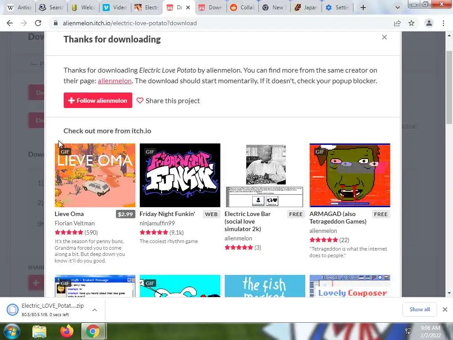
Task: Click the Lieve Oma title link
Action: point(69,214)
